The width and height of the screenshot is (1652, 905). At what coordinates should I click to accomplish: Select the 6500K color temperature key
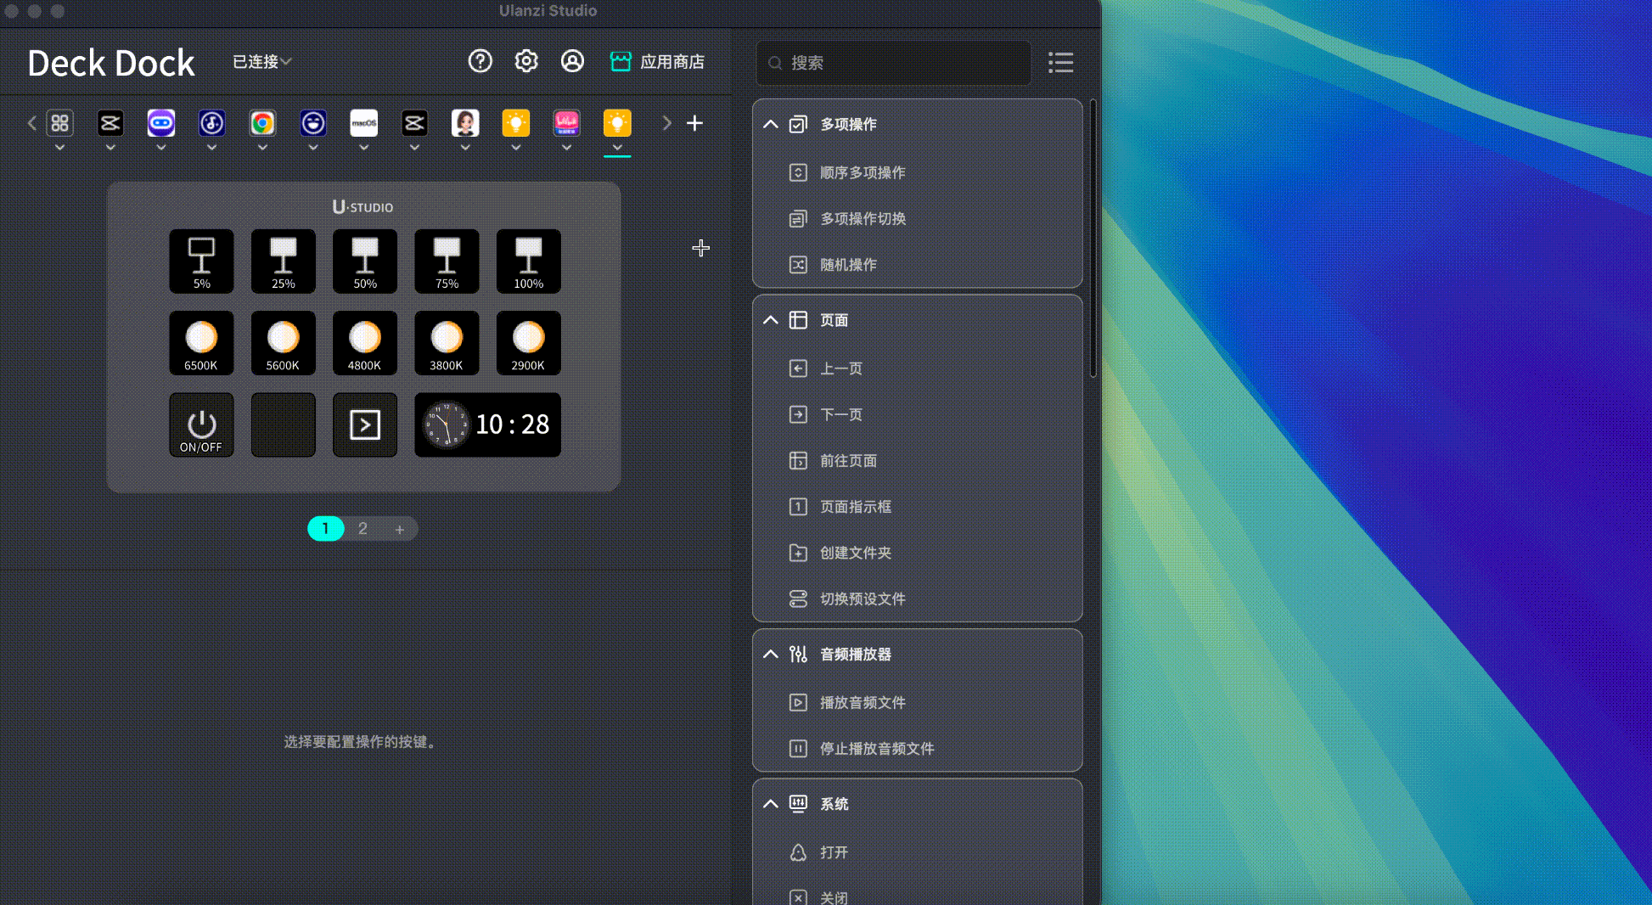tap(201, 343)
